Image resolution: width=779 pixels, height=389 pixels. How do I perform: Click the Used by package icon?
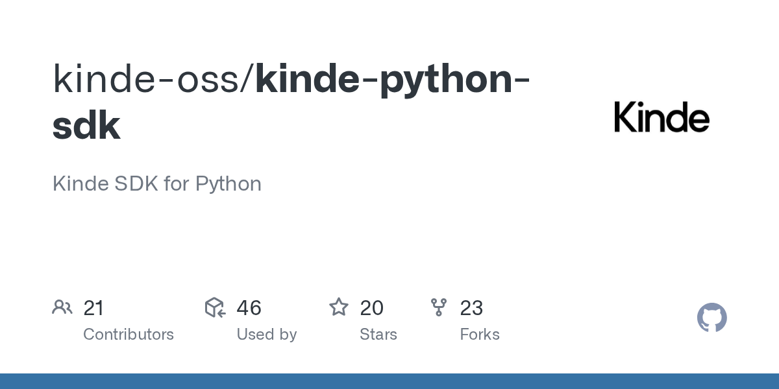[x=215, y=307]
